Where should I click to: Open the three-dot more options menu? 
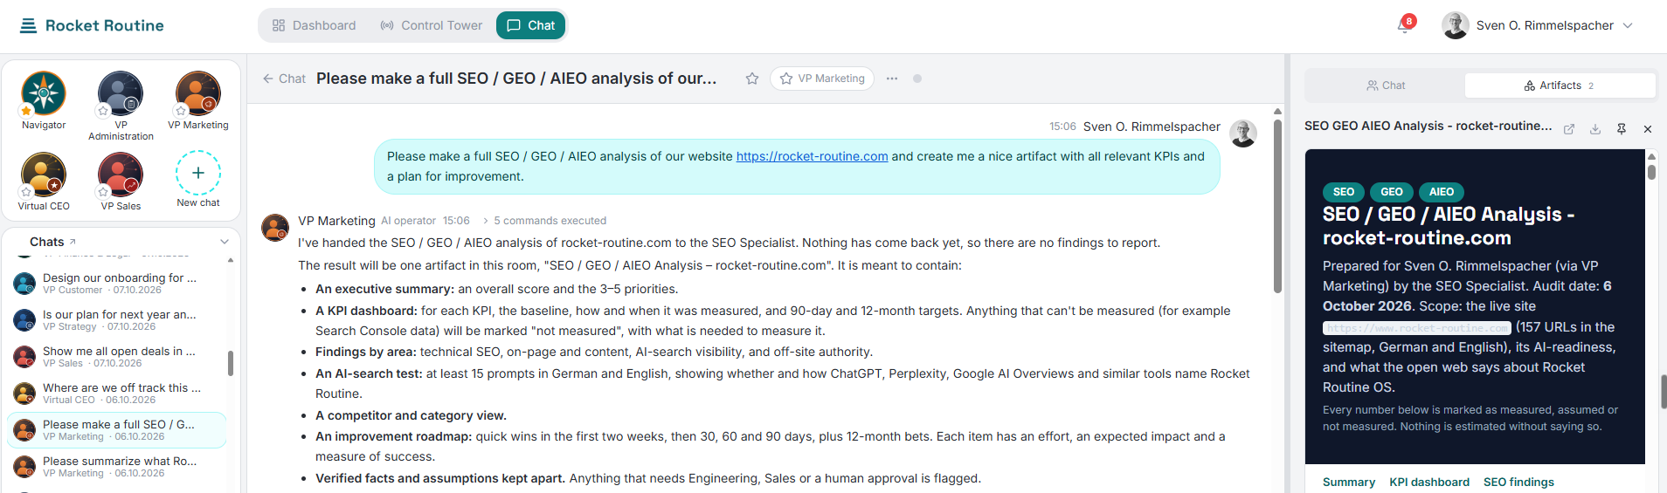coord(892,79)
